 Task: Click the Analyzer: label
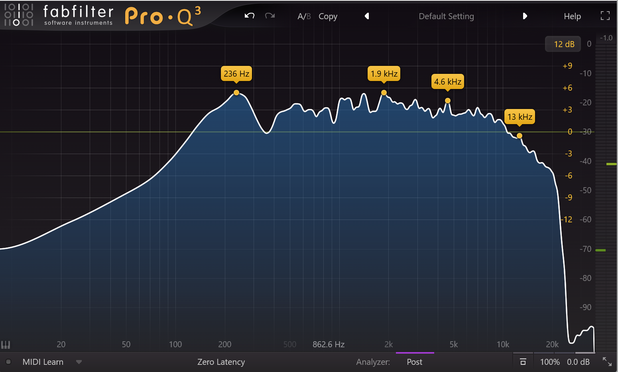tap(373, 362)
